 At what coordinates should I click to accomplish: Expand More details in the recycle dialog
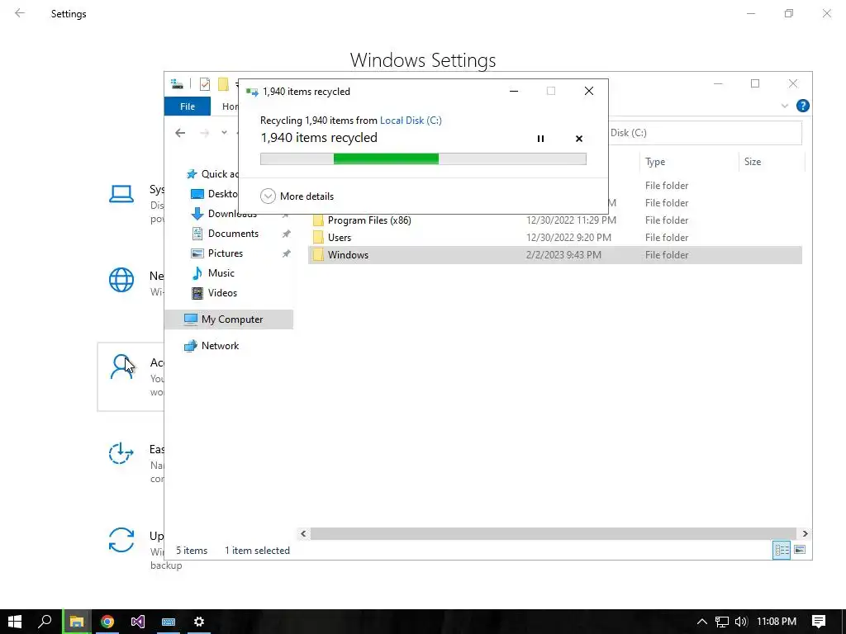pos(297,196)
